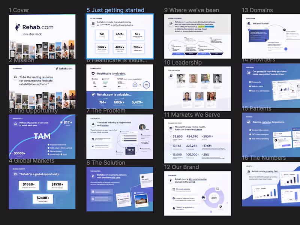Click the chart icon on Opportunity slide
This screenshot has height=225, width=300.
(x=15, y=124)
